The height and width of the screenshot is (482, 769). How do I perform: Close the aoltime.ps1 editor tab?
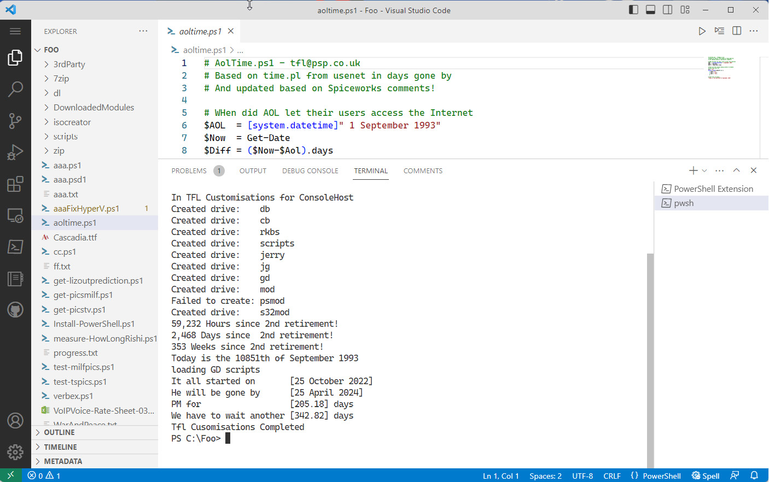[231, 31]
